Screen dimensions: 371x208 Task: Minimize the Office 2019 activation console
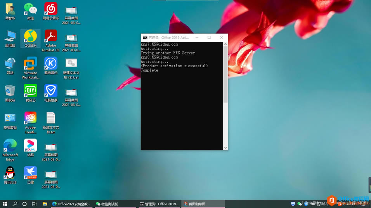197,38
